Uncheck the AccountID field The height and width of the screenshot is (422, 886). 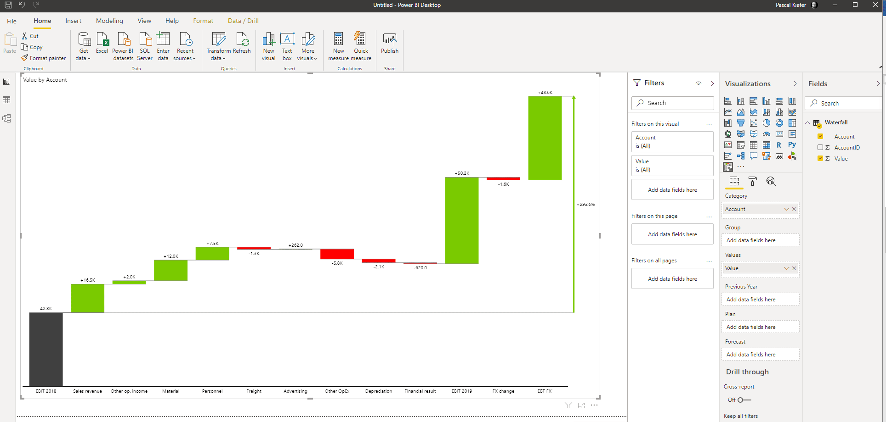pos(821,147)
